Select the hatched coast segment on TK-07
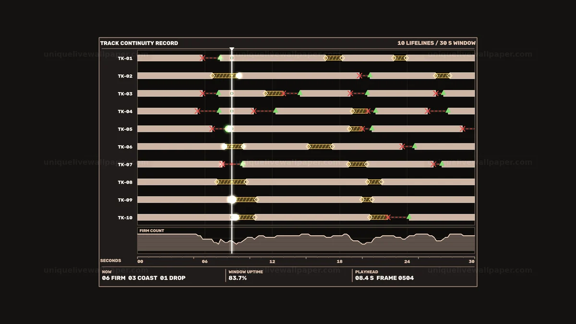The width and height of the screenshot is (576, 324). 358,164
